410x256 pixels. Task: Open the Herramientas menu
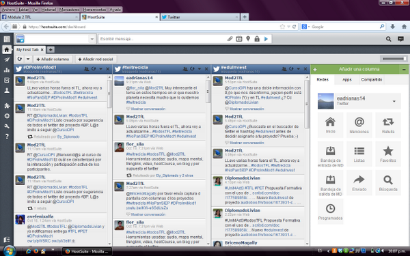tap(95, 10)
